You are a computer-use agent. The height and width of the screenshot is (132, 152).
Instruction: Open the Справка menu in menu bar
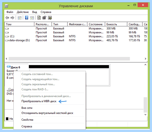click(x=46, y=12)
